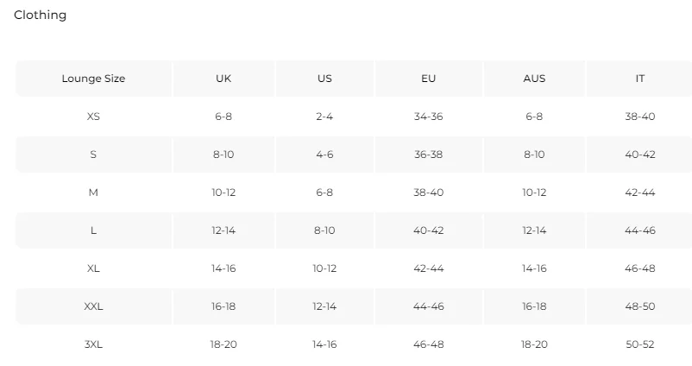The image size is (692, 366).
Task: Click the US 2-4 cell
Action: [324, 117]
